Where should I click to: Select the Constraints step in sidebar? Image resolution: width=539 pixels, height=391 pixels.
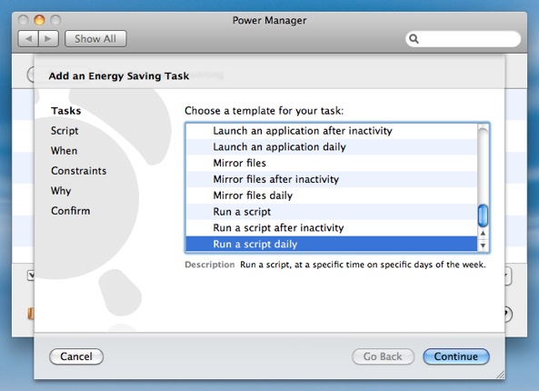click(x=79, y=171)
